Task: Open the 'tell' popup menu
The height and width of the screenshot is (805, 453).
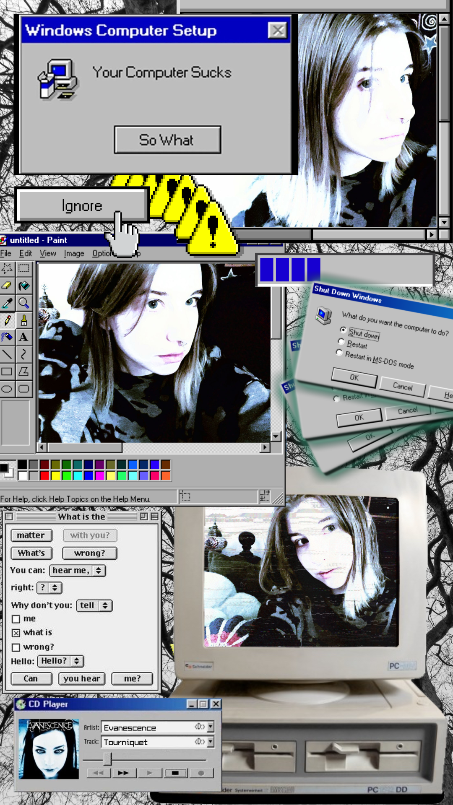Action: point(94,605)
